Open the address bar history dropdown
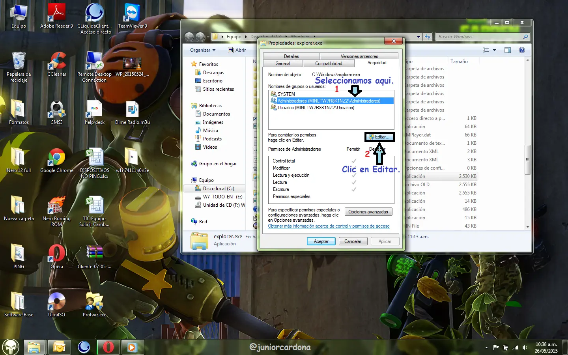This screenshot has width=568, height=355. [x=419, y=37]
